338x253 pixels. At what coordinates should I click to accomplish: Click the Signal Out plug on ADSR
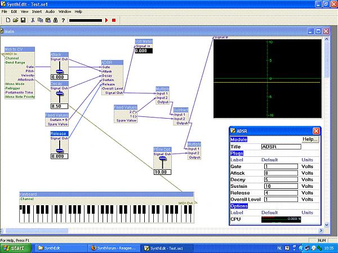(x=114, y=93)
